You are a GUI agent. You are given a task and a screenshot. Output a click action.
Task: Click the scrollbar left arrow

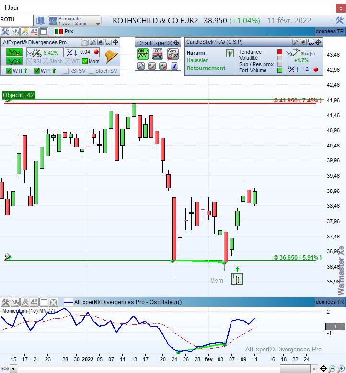pyautogui.click(x=13, y=369)
